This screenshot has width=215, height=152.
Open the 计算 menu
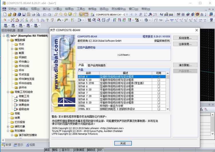58,9
